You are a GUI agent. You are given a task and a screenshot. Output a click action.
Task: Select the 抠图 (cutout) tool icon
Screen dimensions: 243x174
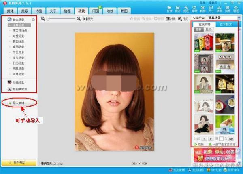click(x=186, y=8)
